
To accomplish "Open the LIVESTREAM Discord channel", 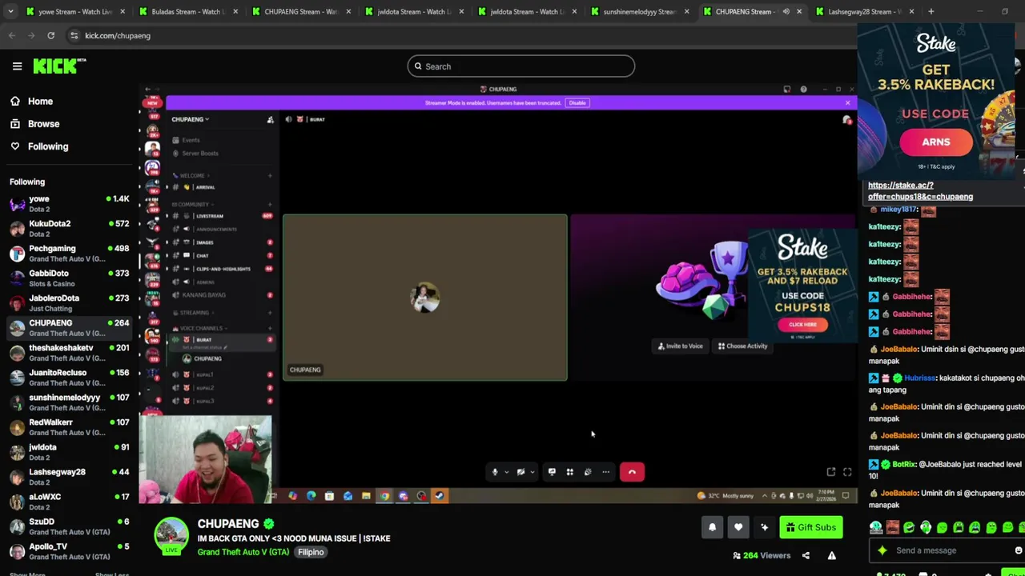I will coord(220,216).
